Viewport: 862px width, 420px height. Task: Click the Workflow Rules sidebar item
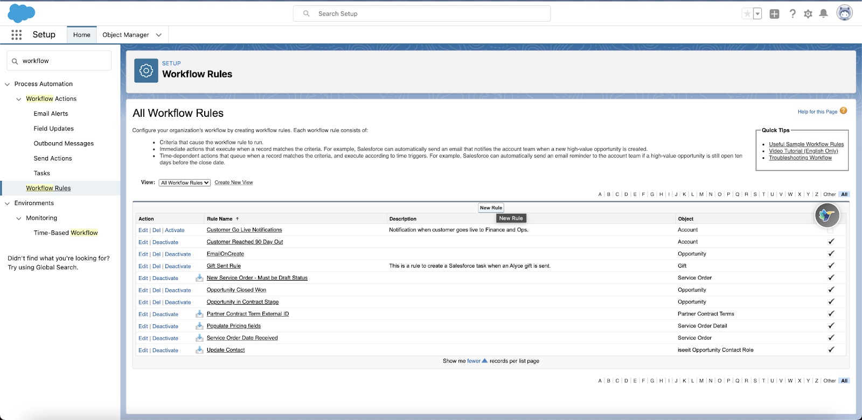(48, 188)
